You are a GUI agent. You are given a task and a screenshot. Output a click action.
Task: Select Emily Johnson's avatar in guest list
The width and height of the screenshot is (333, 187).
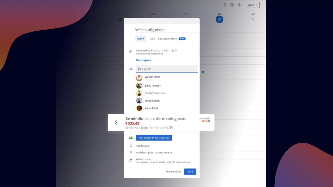[x=139, y=86]
